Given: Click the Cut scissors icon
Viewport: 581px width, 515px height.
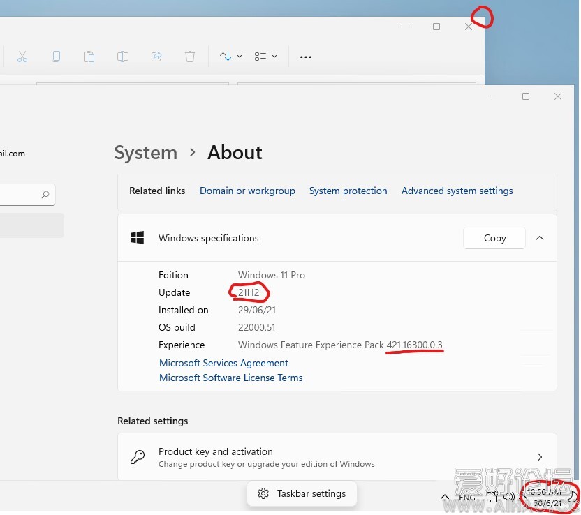Looking at the screenshot, I should click(22, 57).
